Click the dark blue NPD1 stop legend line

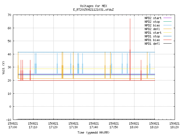tap(167, 36)
